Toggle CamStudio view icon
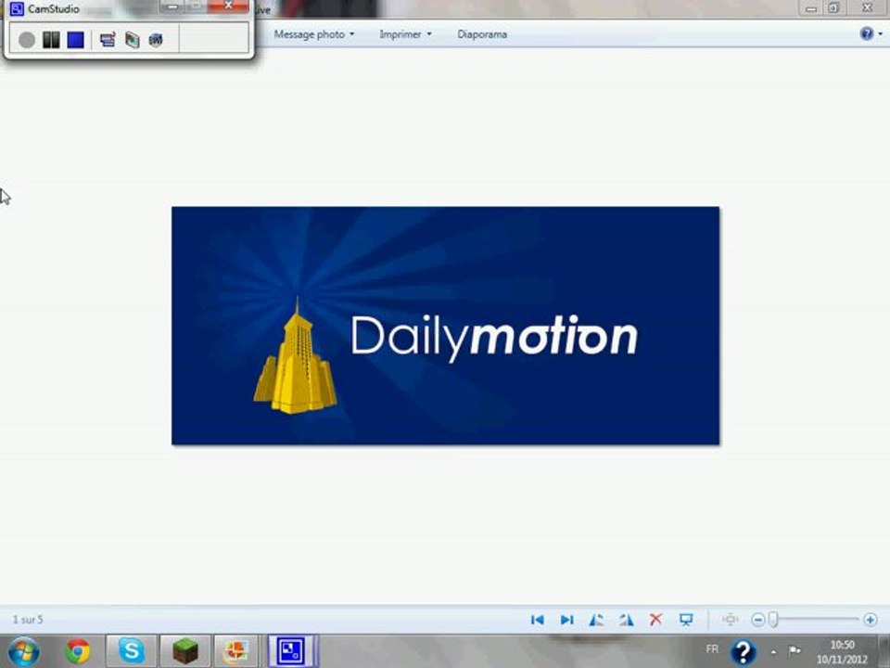The width and height of the screenshot is (890, 668). pyautogui.click(x=108, y=40)
